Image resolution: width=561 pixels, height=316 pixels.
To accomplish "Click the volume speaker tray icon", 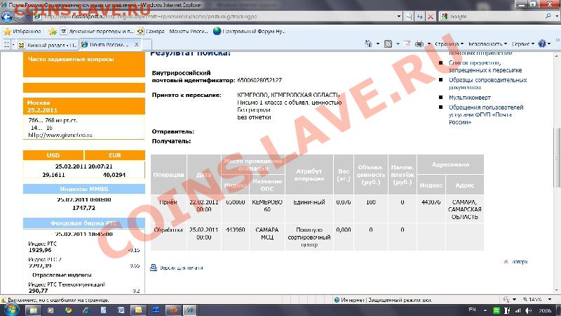I will (x=529, y=310).
